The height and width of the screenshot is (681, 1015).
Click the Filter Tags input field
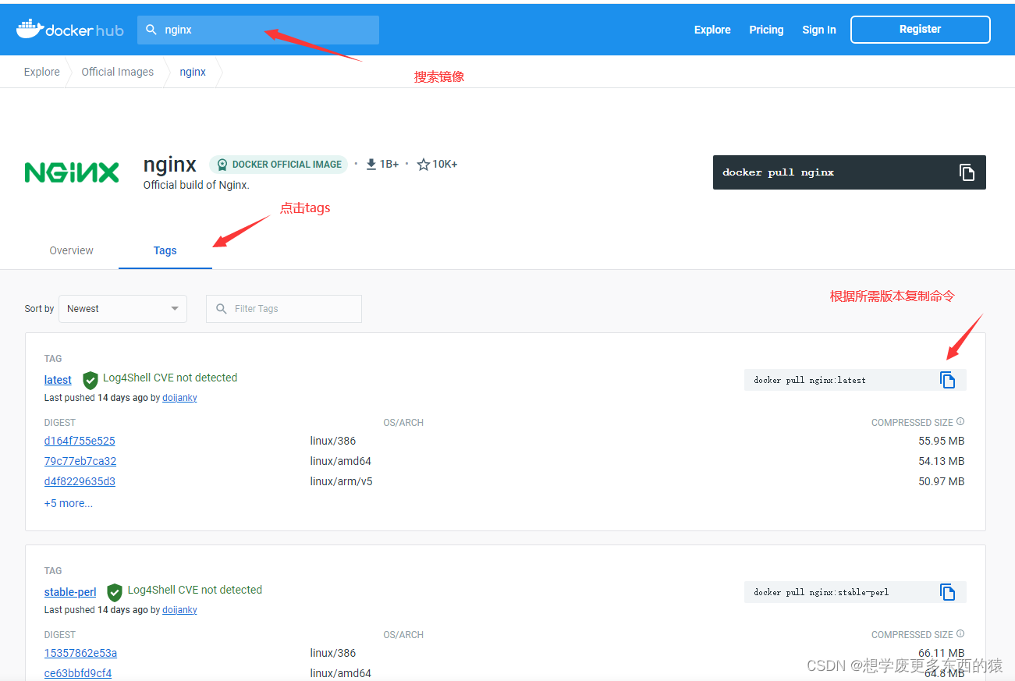click(284, 309)
